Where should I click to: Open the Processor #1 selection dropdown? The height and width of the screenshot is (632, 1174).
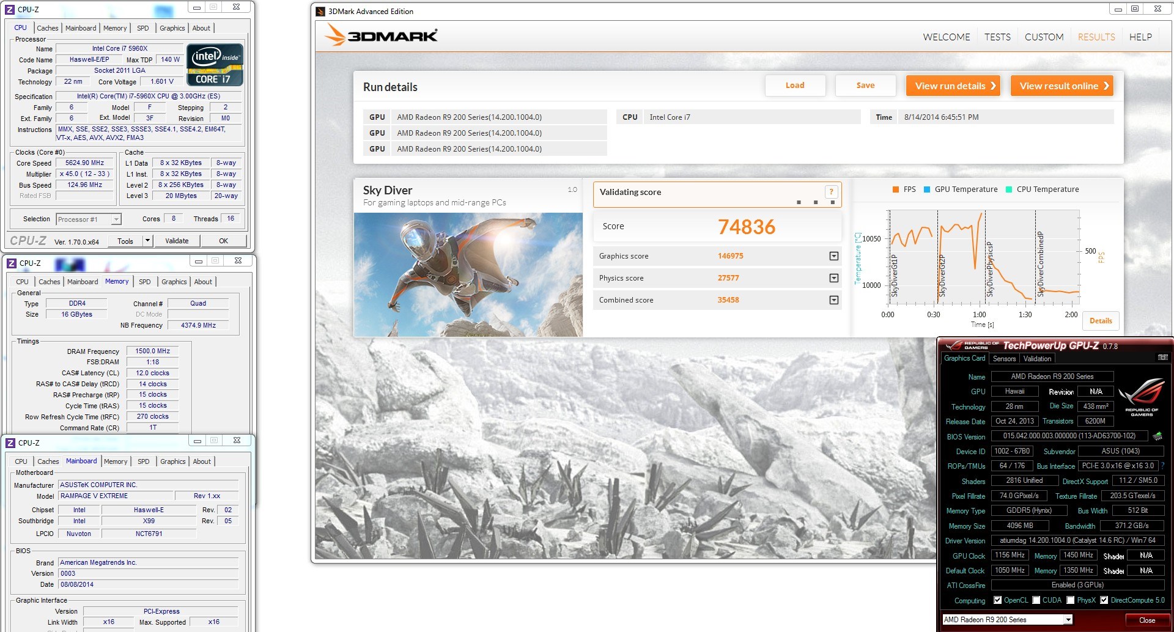[x=89, y=219]
